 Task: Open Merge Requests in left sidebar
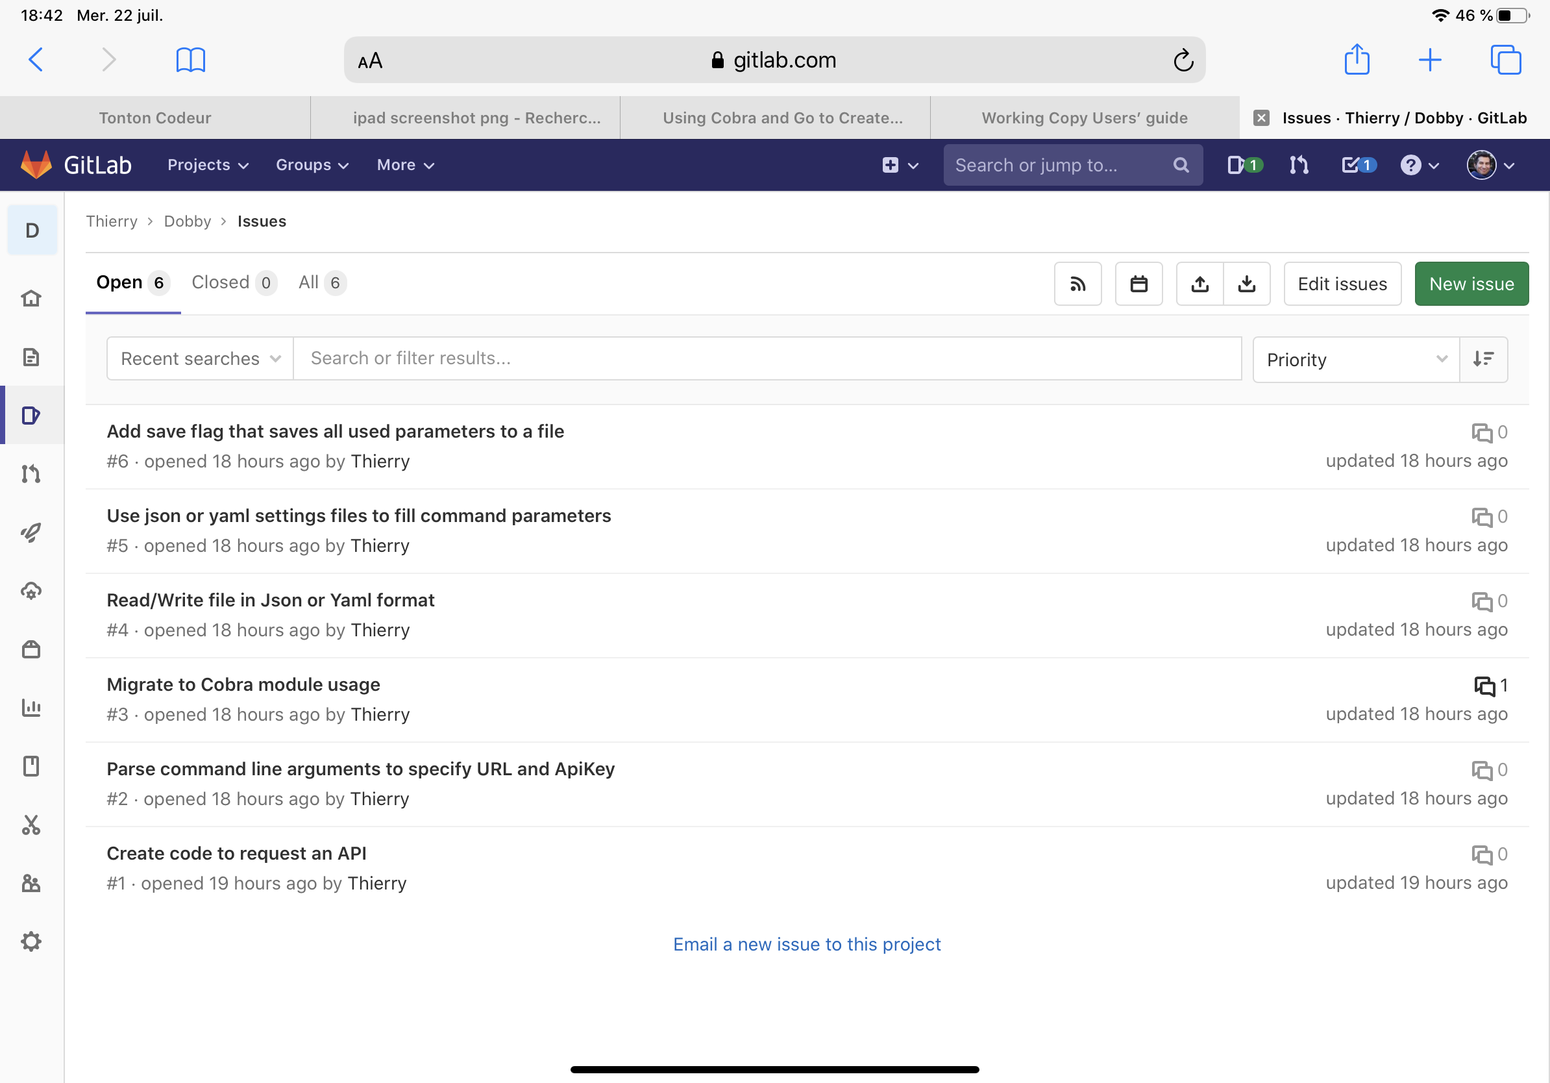[x=31, y=474]
